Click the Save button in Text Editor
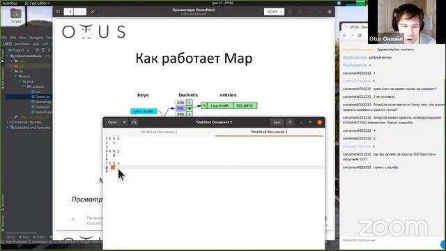The height and width of the screenshot is (251, 446). [x=277, y=122]
